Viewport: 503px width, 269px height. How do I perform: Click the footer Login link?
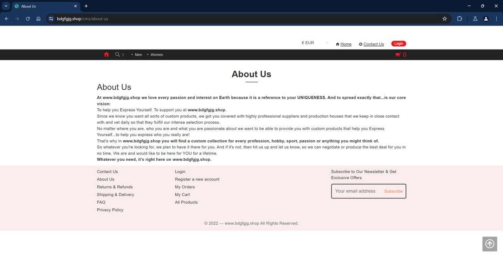(x=180, y=172)
